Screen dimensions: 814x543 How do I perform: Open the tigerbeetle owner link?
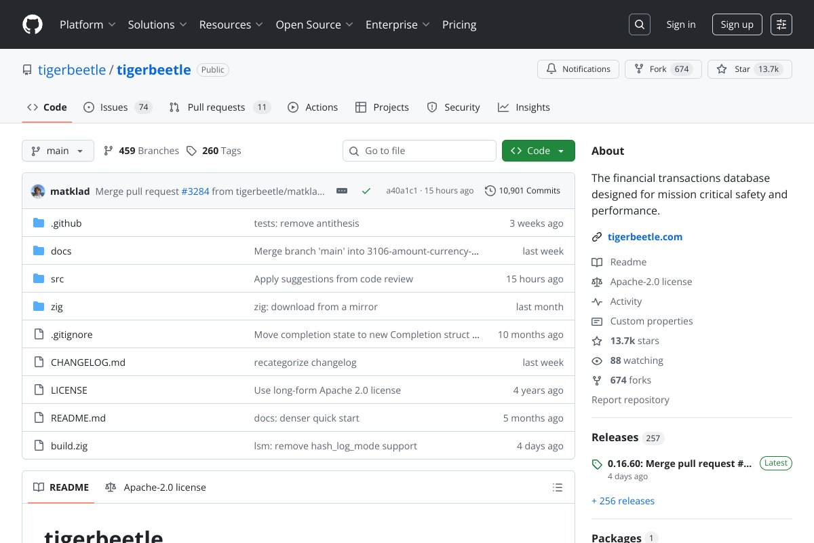[x=72, y=70]
